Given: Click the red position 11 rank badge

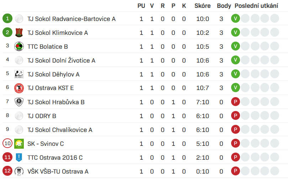Looking at the screenshot, I should click(7, 157).
